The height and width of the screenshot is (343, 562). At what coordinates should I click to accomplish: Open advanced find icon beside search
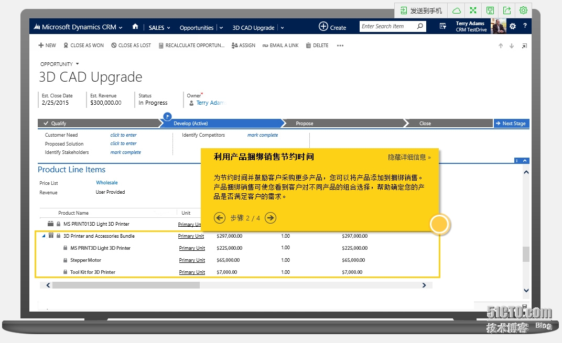[443, 26]
